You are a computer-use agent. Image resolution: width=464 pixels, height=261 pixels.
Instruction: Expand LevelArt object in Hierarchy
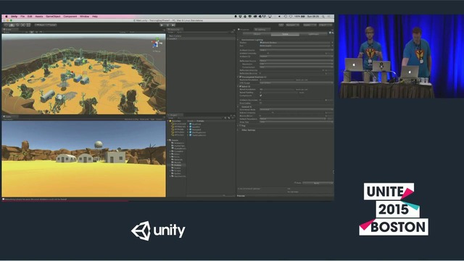coord(168,38)
